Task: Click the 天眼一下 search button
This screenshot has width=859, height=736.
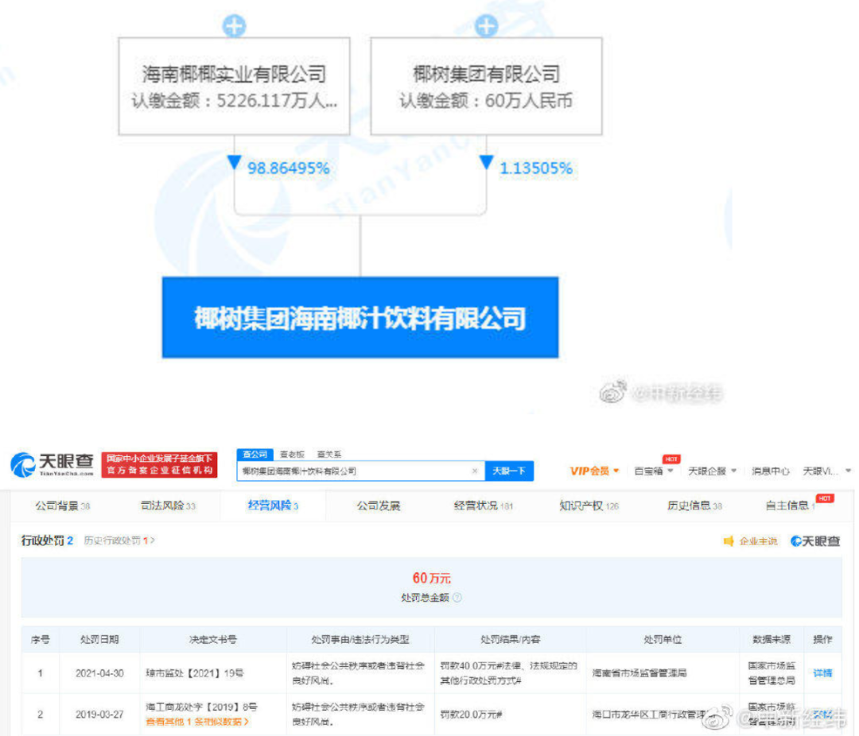Action: tap(509, 471)
